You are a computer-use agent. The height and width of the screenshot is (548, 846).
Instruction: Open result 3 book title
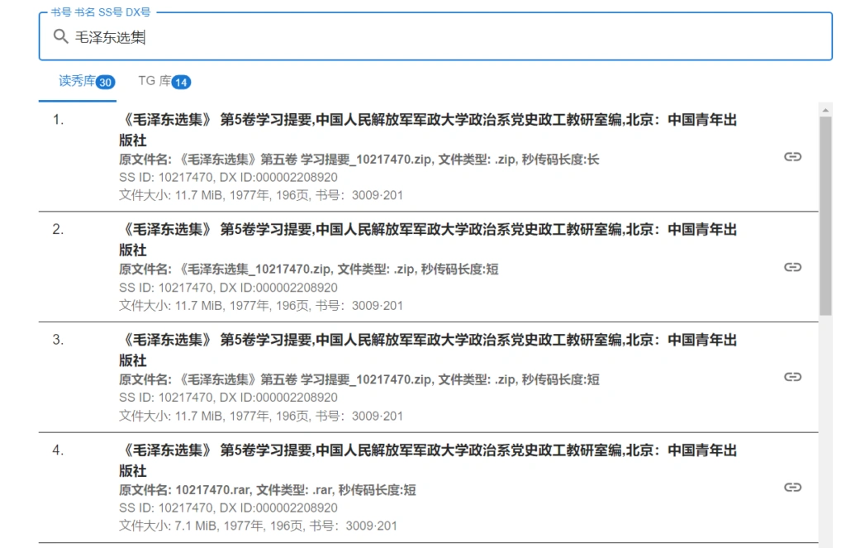[x=428, y=350]
